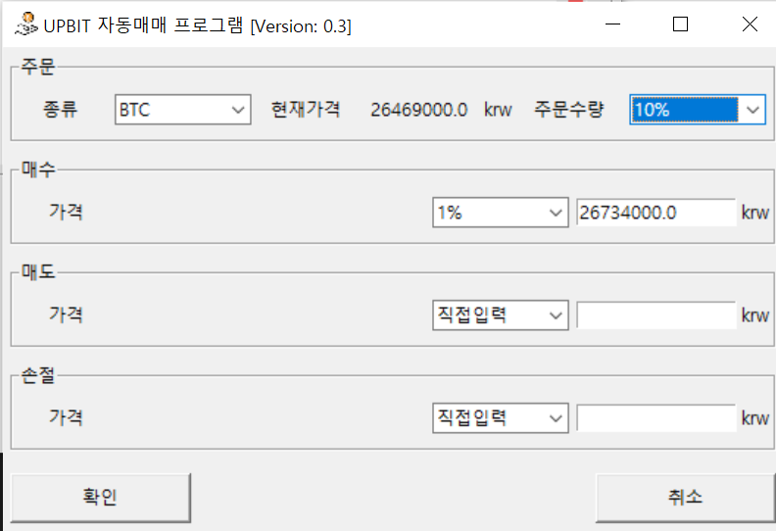The image size is (776, 531).
Task: Click the current price value 26469000.0
Action: tap(418, 110)
